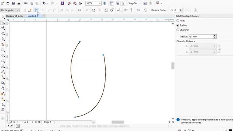Open the 300% zoom level dropdown
233x131 pixels.
click(100, 3)
